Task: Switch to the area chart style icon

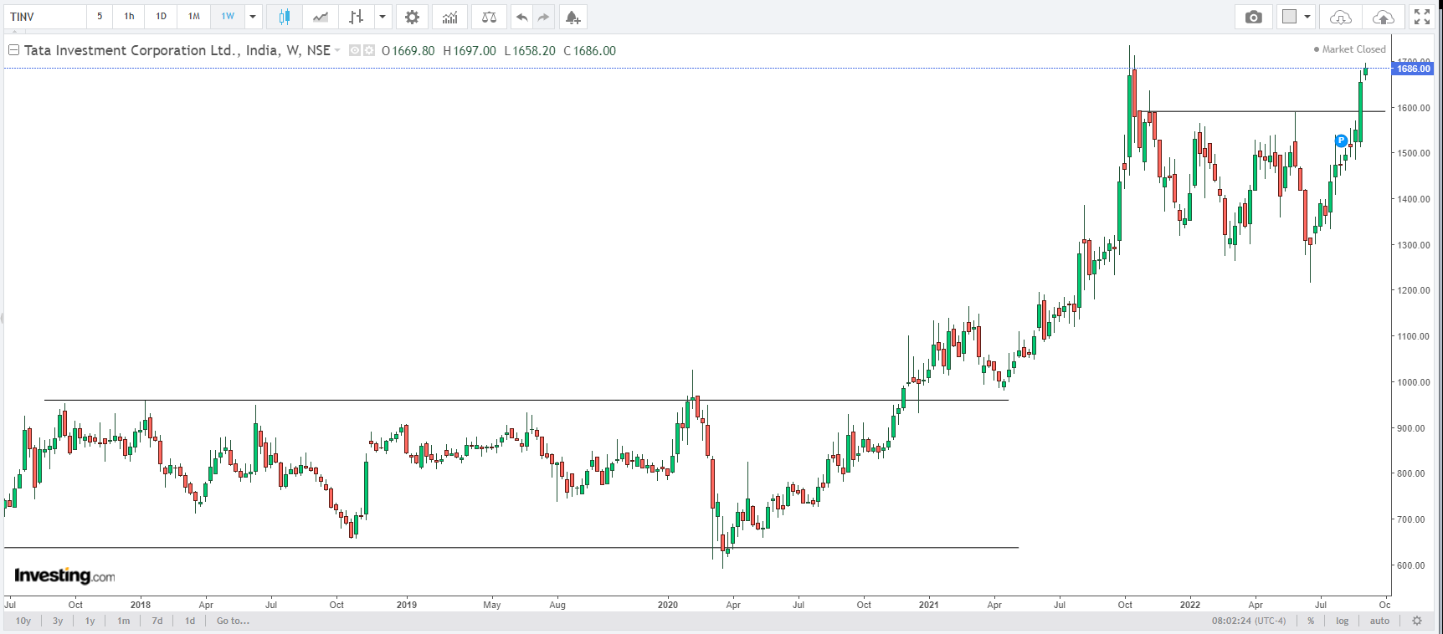Action: point(321,17)
